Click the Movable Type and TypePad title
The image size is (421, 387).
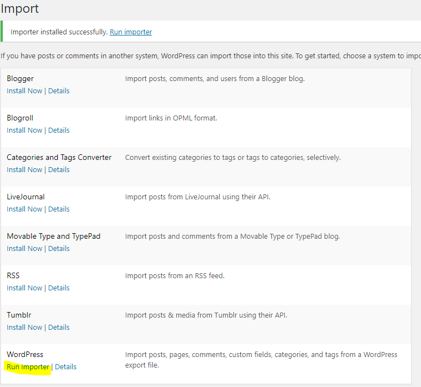click(x=53, y=236)
